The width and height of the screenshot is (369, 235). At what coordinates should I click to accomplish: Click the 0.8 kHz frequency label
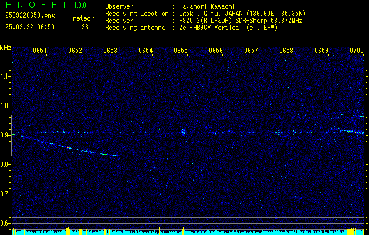[x=5, y=164]
